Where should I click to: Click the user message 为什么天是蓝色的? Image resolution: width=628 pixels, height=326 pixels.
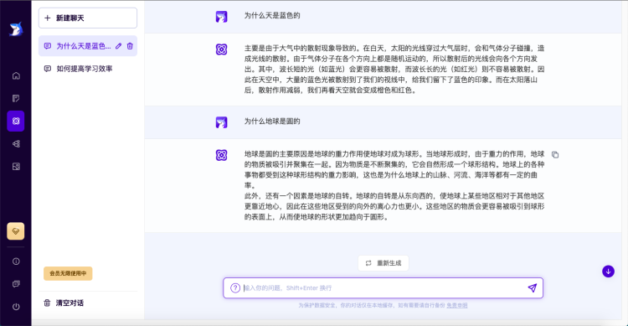click(x=272, y=16)
